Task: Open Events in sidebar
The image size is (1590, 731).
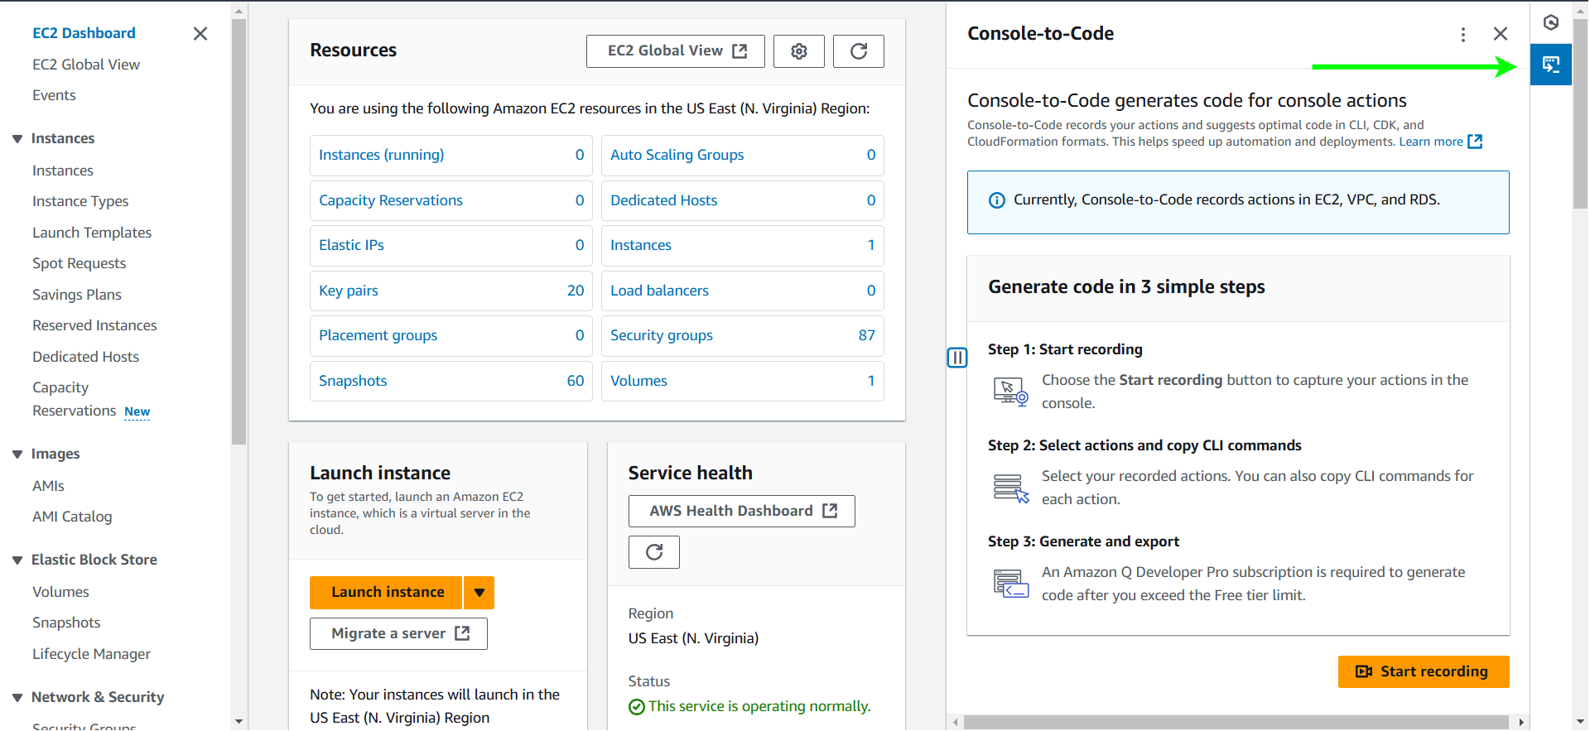Action: pyautogui.click(x=54, y=95)
